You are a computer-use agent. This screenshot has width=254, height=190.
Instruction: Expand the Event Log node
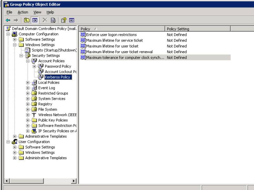(28, 88)
